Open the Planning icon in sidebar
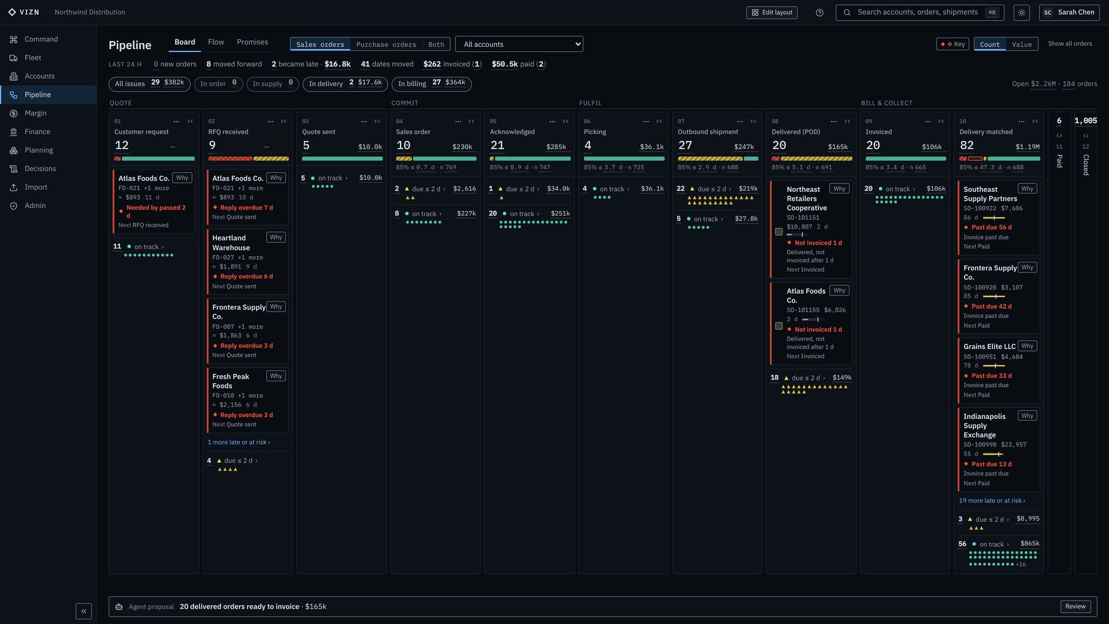This screenshot has height=624, width=1109. click(13, 150)
